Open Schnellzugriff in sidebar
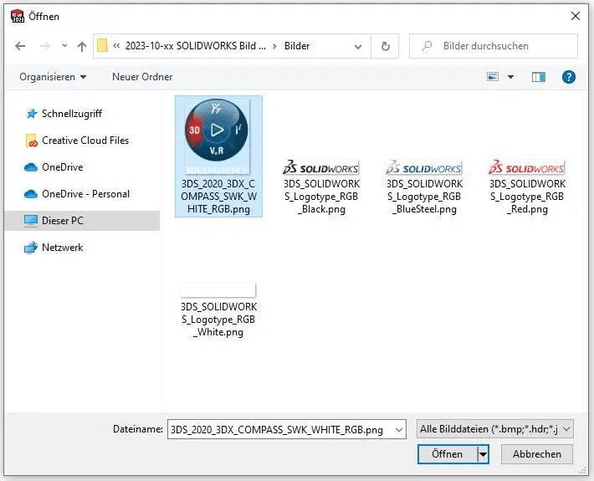Viewport: 594px width, 481px height. (71, 114)
